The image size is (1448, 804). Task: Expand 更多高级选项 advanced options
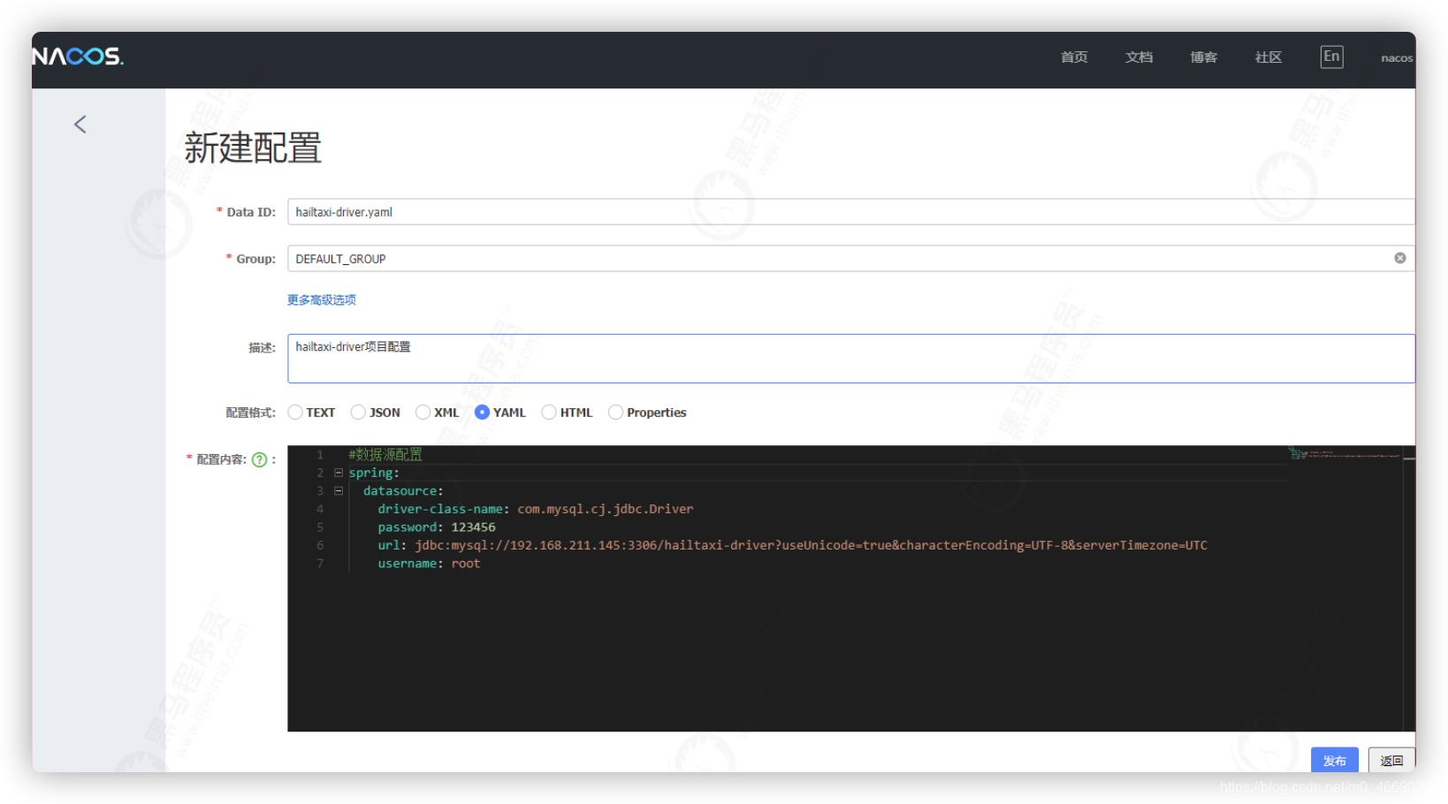[x=322, y=300]
